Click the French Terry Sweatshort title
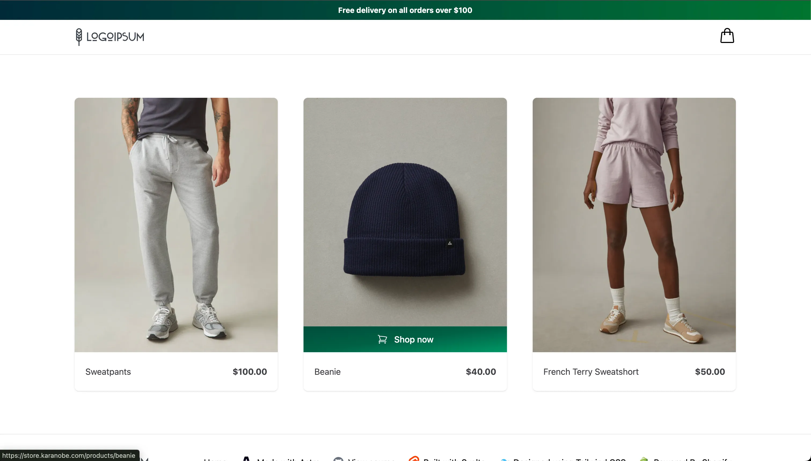This screenshot has width=811, height=461. tap(591, 372)
